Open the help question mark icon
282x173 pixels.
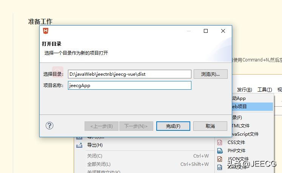[49, 126]
